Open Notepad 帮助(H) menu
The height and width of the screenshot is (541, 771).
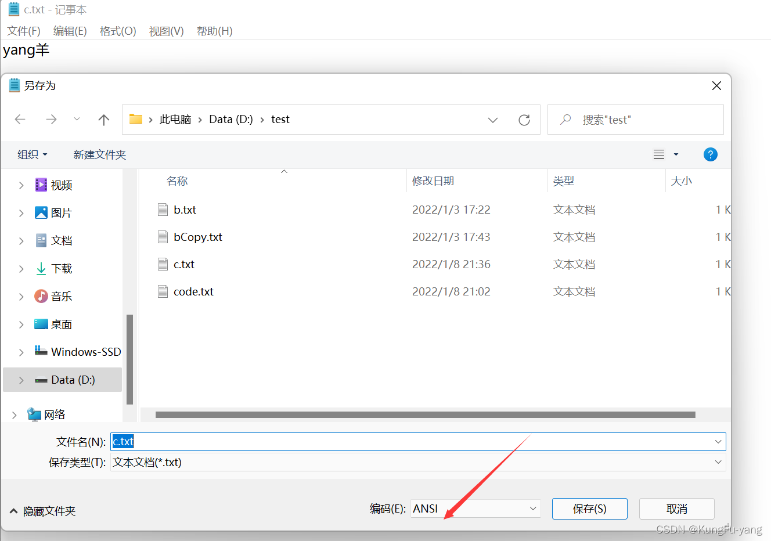tap(215, 31)
